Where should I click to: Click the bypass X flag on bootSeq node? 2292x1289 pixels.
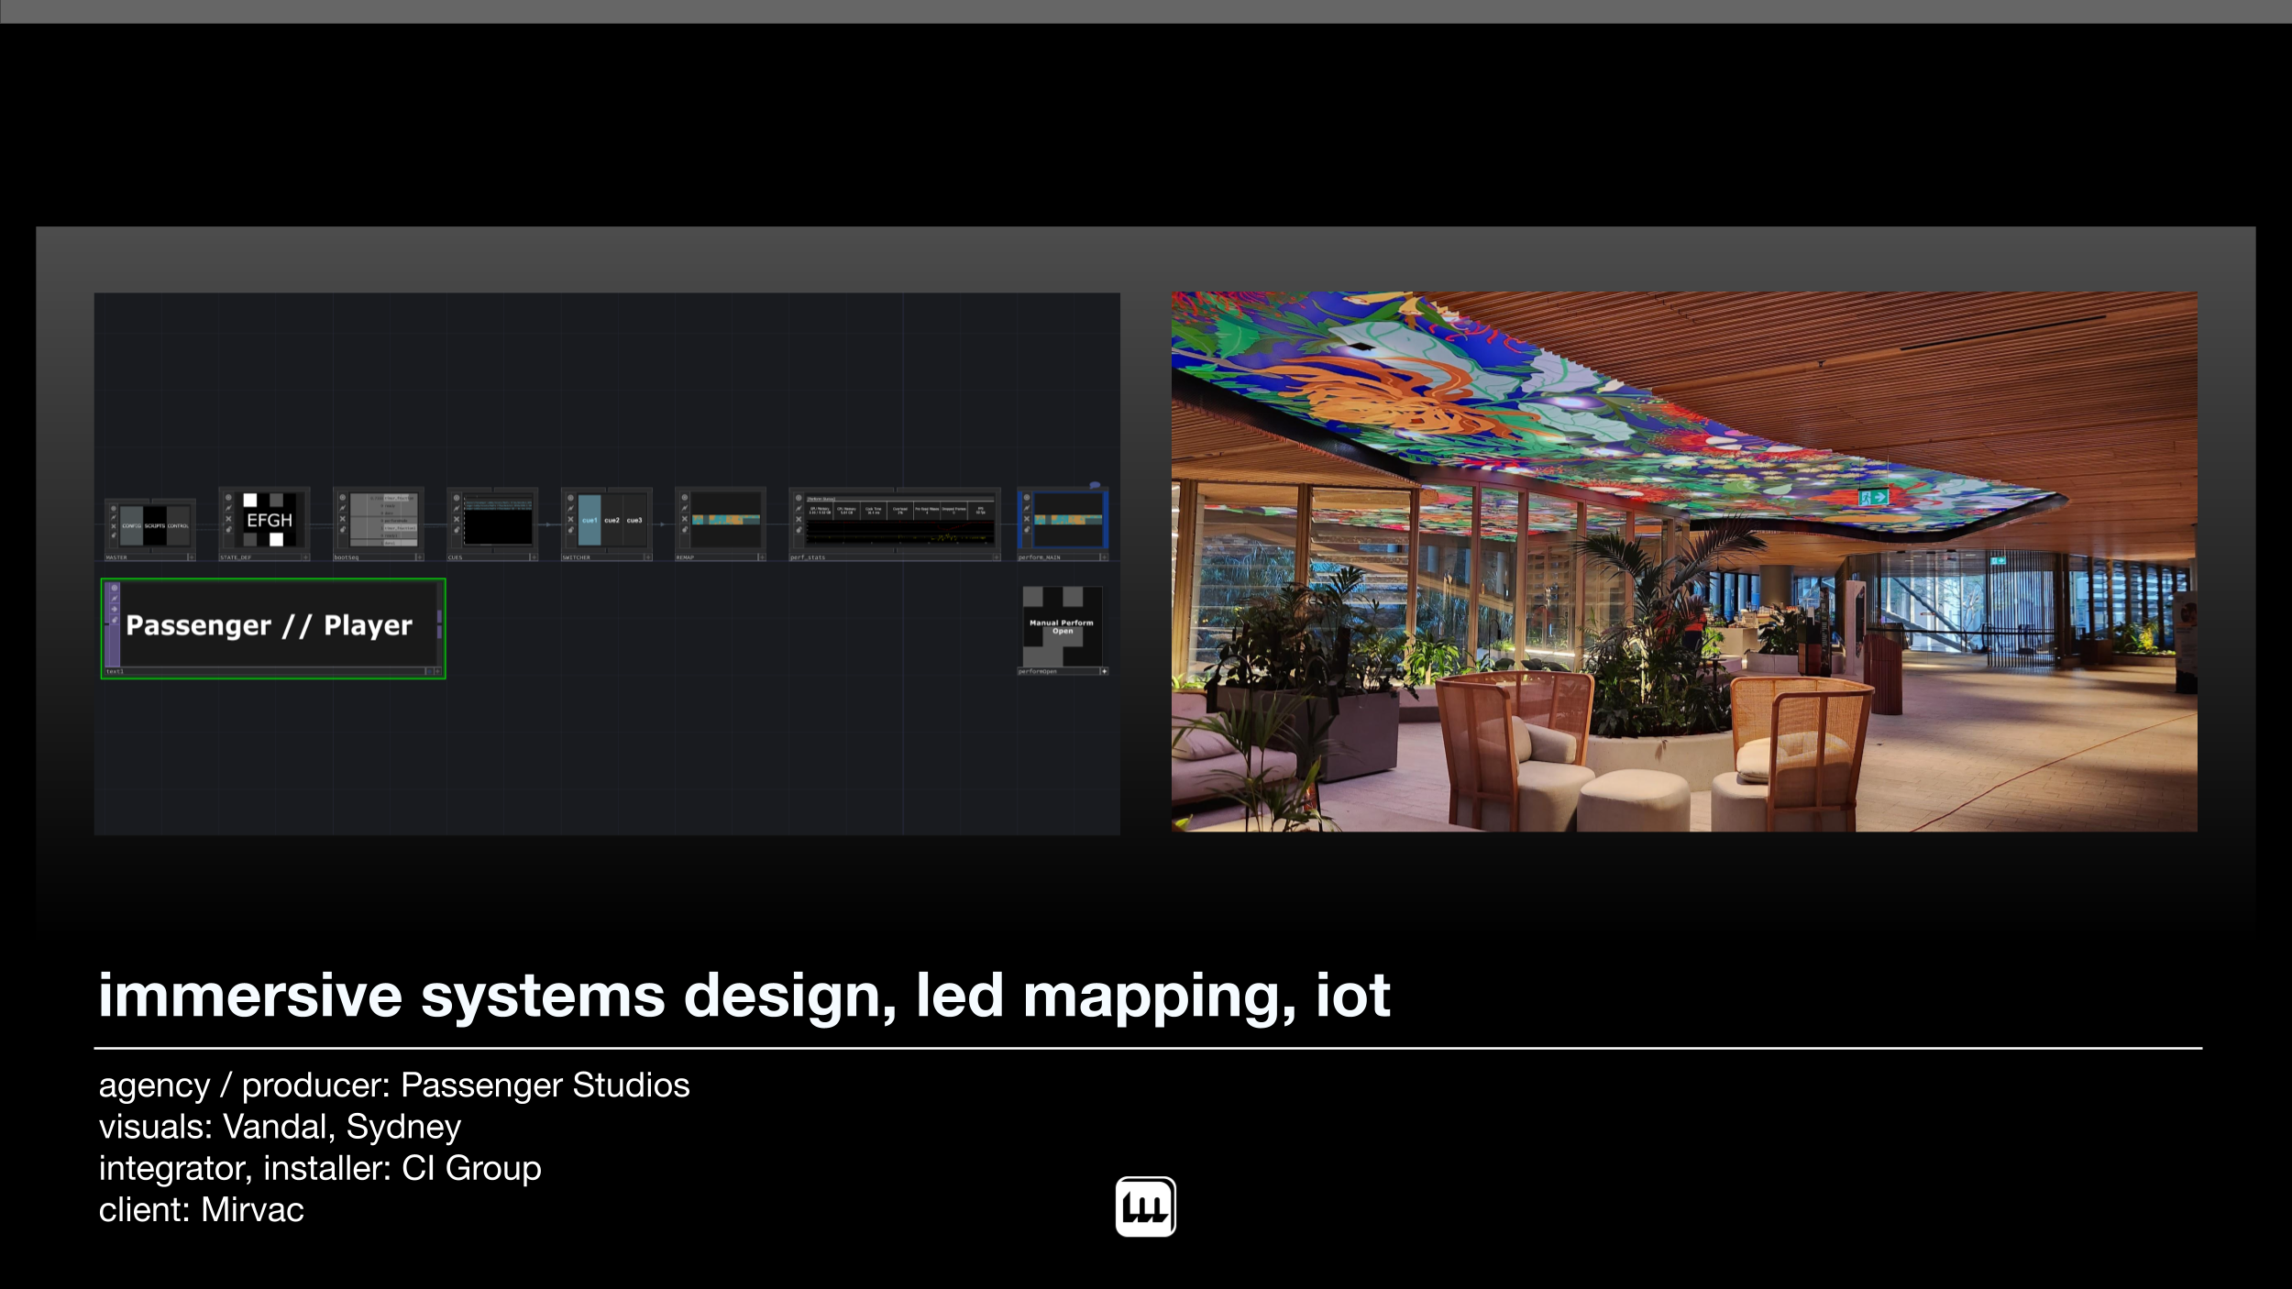(342, 519)
